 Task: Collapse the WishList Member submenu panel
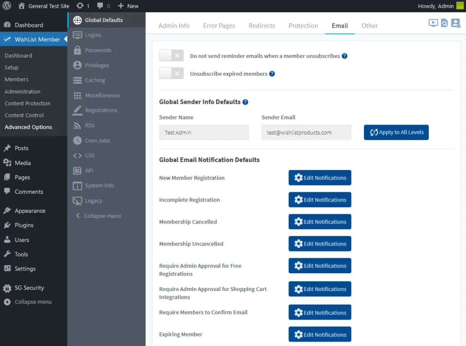(x=98, y=216)
